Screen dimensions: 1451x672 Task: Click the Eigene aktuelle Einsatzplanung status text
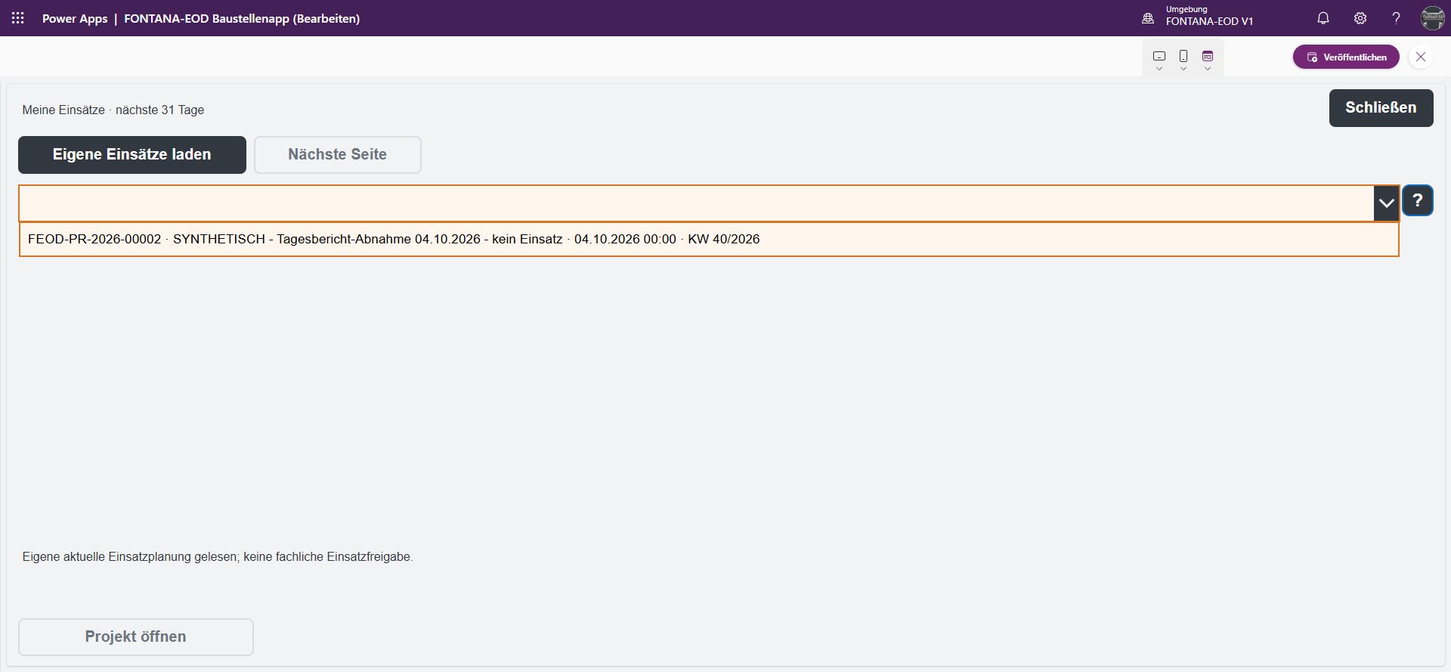pyautogui.click(x=218, y=557)
